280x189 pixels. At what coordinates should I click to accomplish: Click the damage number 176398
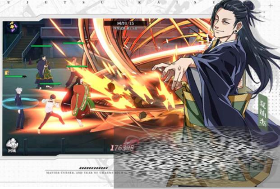122,148
